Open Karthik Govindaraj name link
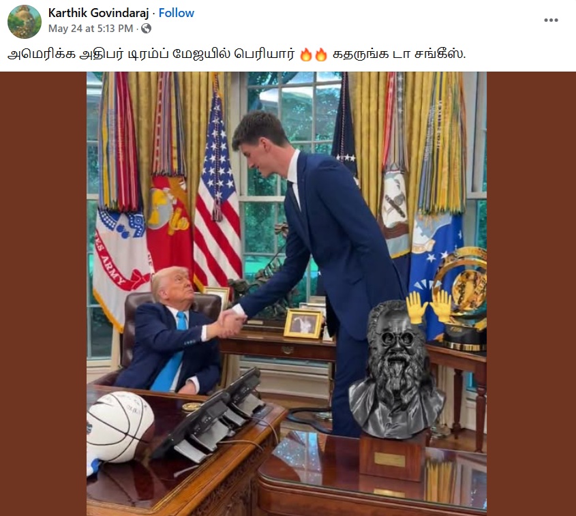The image size is (576, 516). tap(98, 13)
